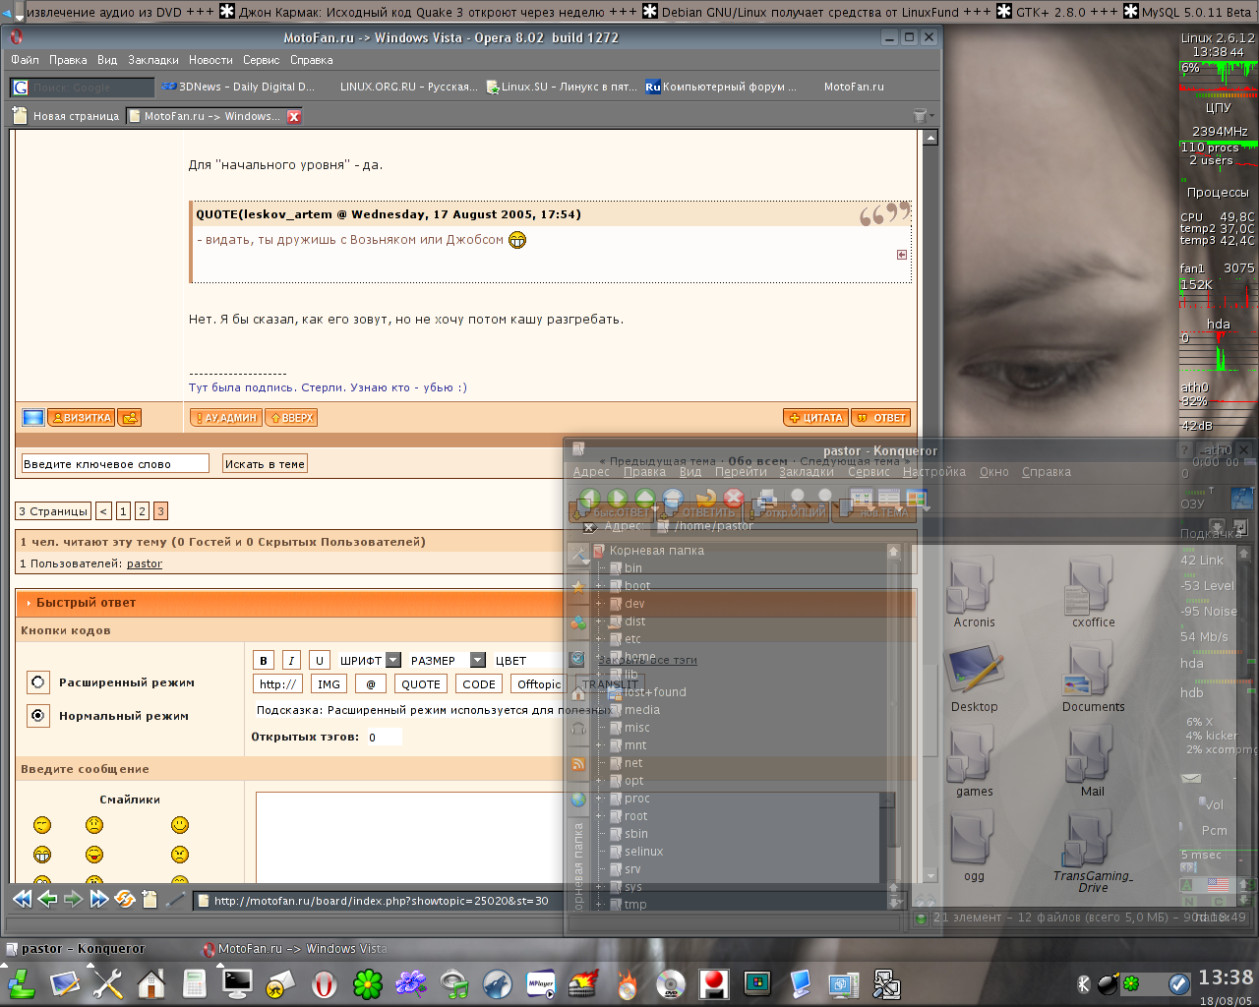The image size is (1259, 1007).
Task: Click the green ICQ flower panel icon
Action: [x=368, y=983]
